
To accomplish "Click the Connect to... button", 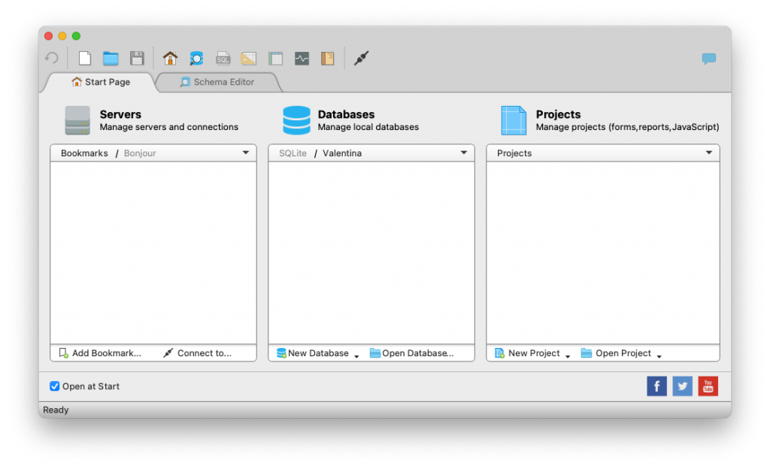I will pyautogui.click(x=198, y=353).
